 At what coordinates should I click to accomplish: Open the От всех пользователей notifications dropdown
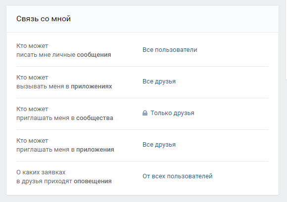click(x=177, y=176)
